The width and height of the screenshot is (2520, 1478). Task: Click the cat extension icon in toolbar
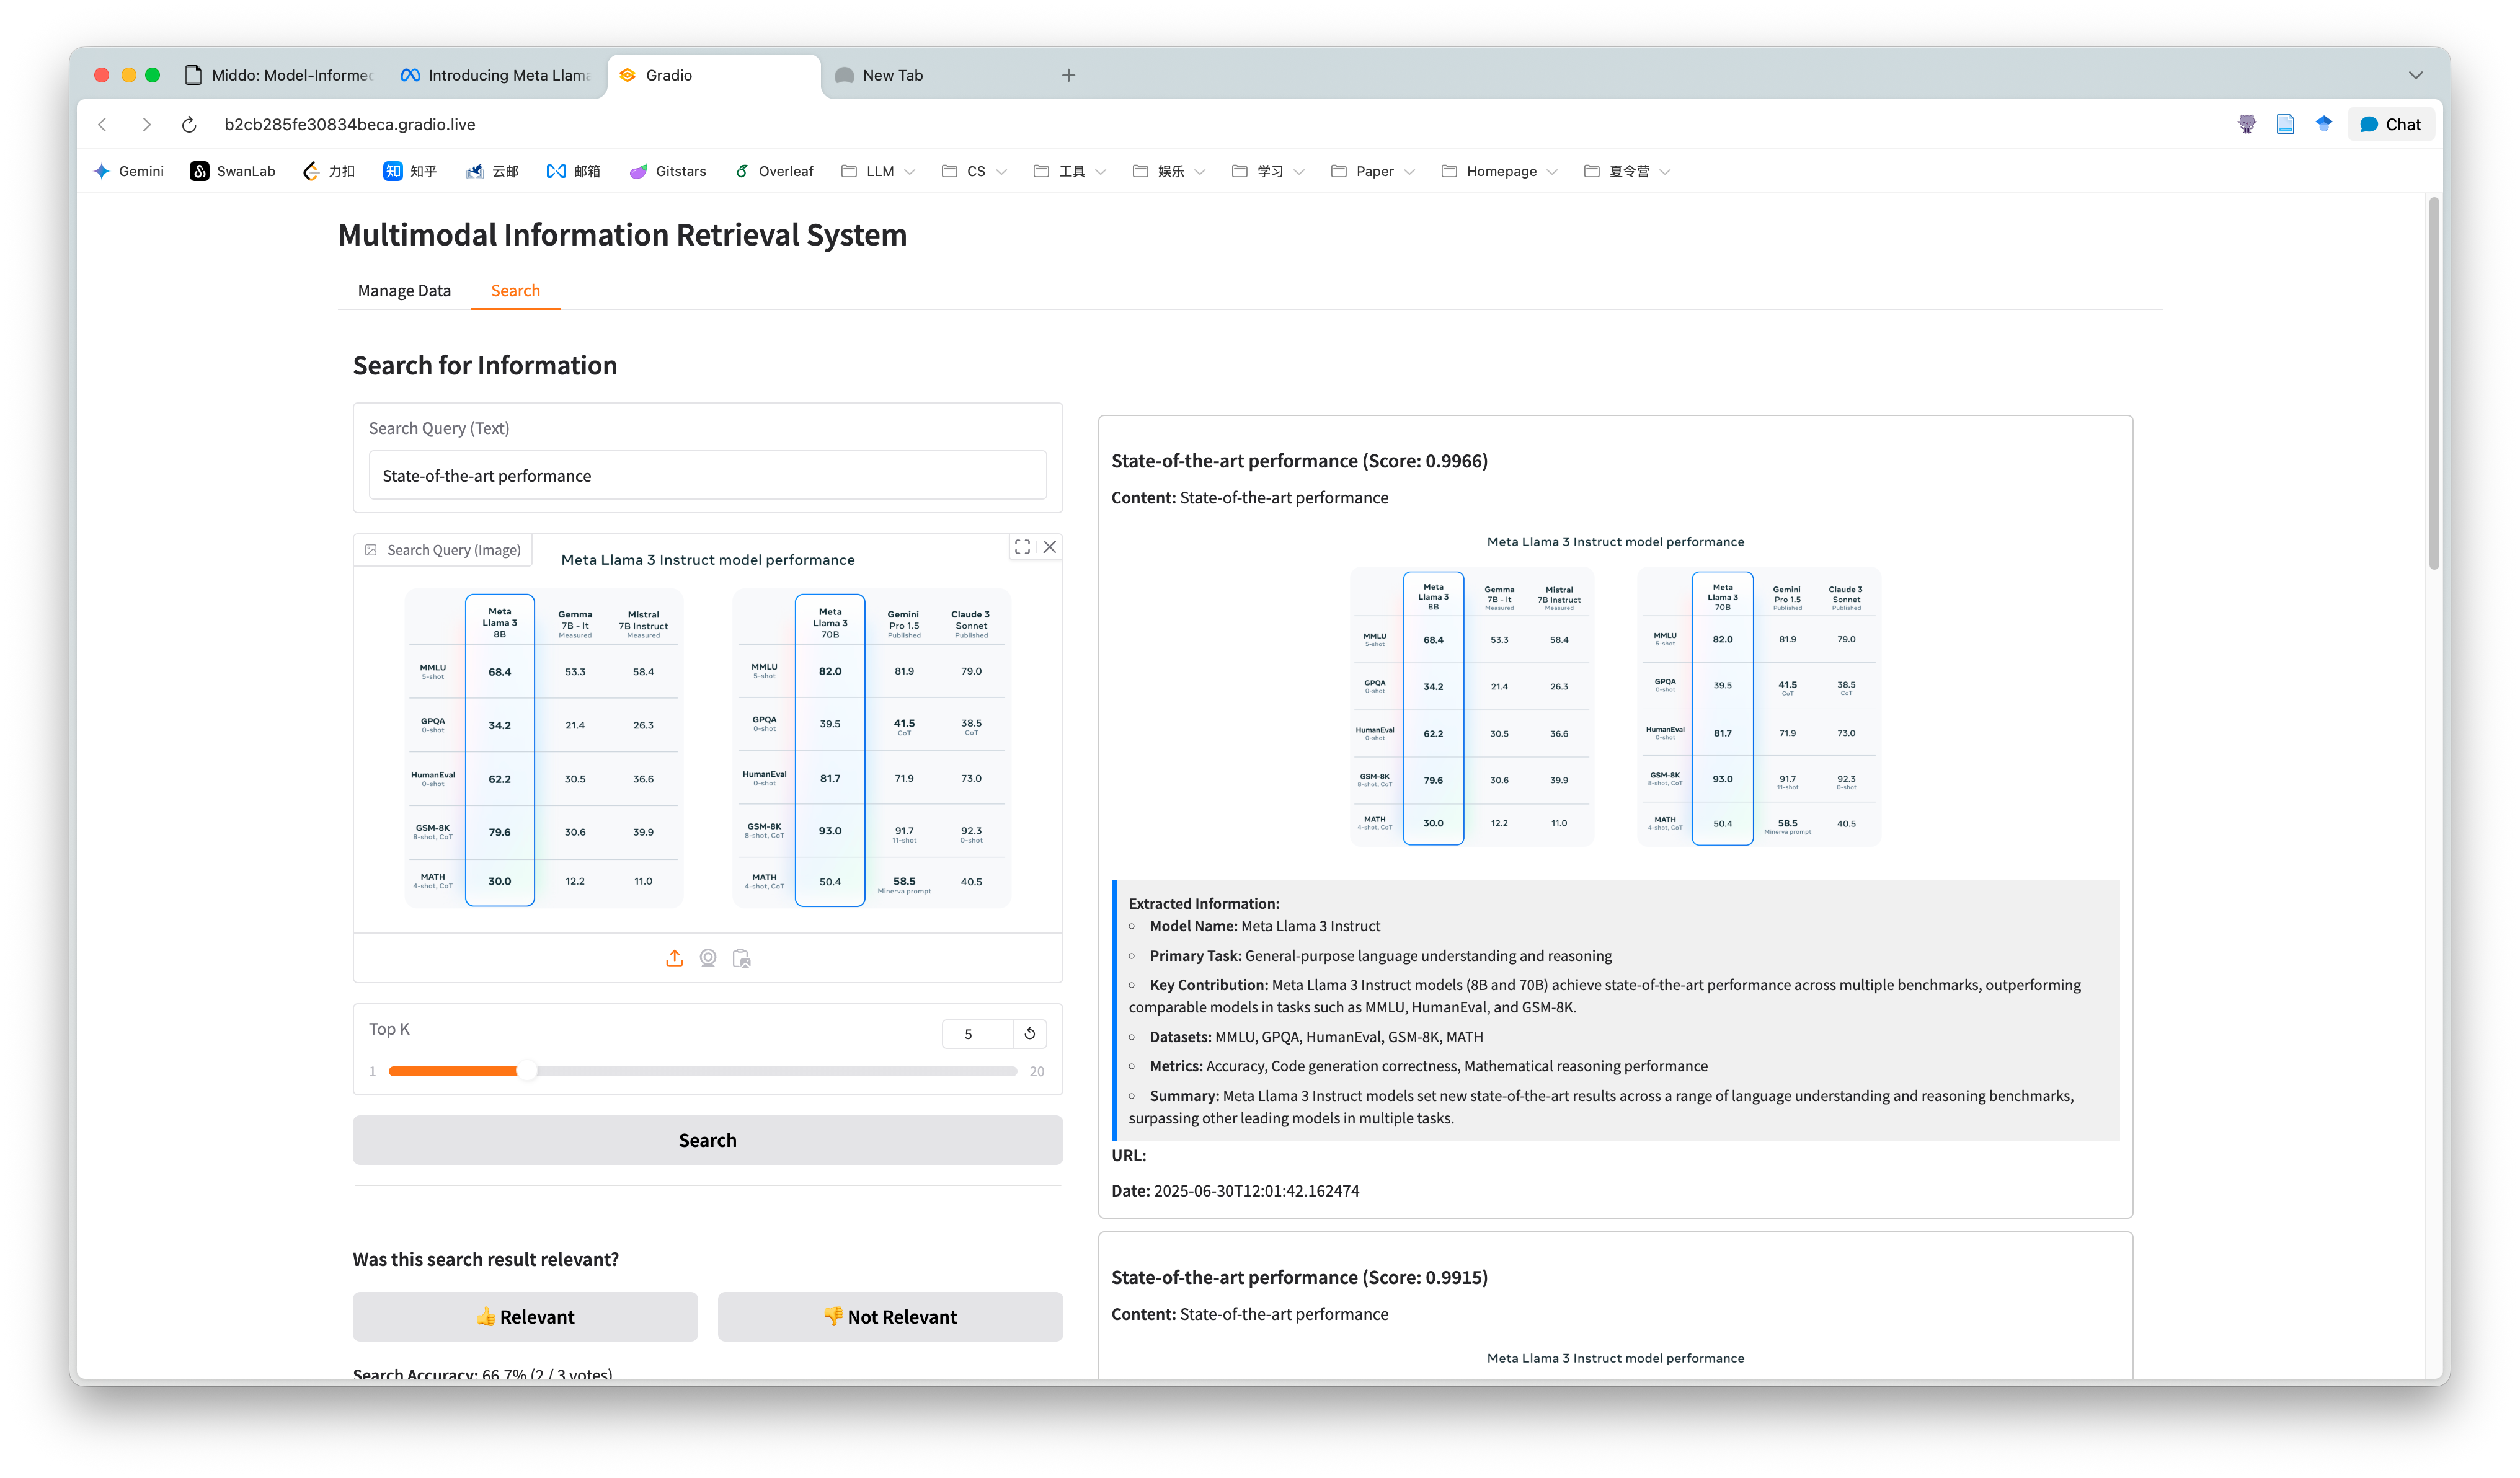(2247, 124)
